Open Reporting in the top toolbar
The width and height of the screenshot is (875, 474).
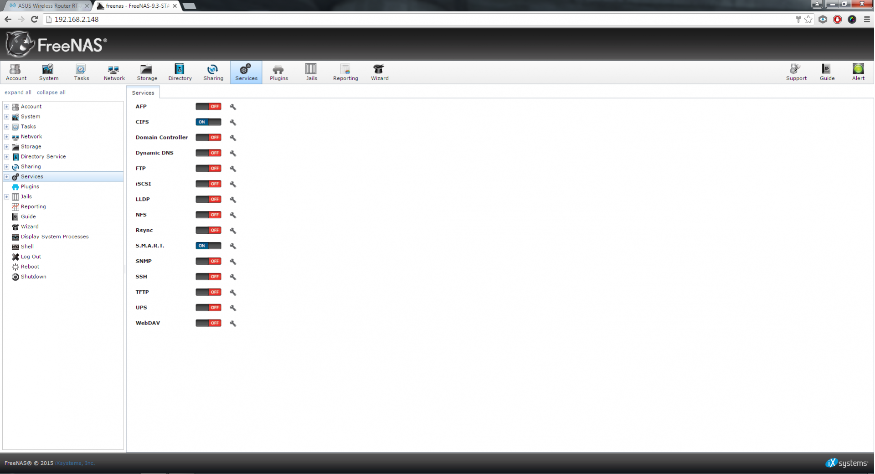345,72
